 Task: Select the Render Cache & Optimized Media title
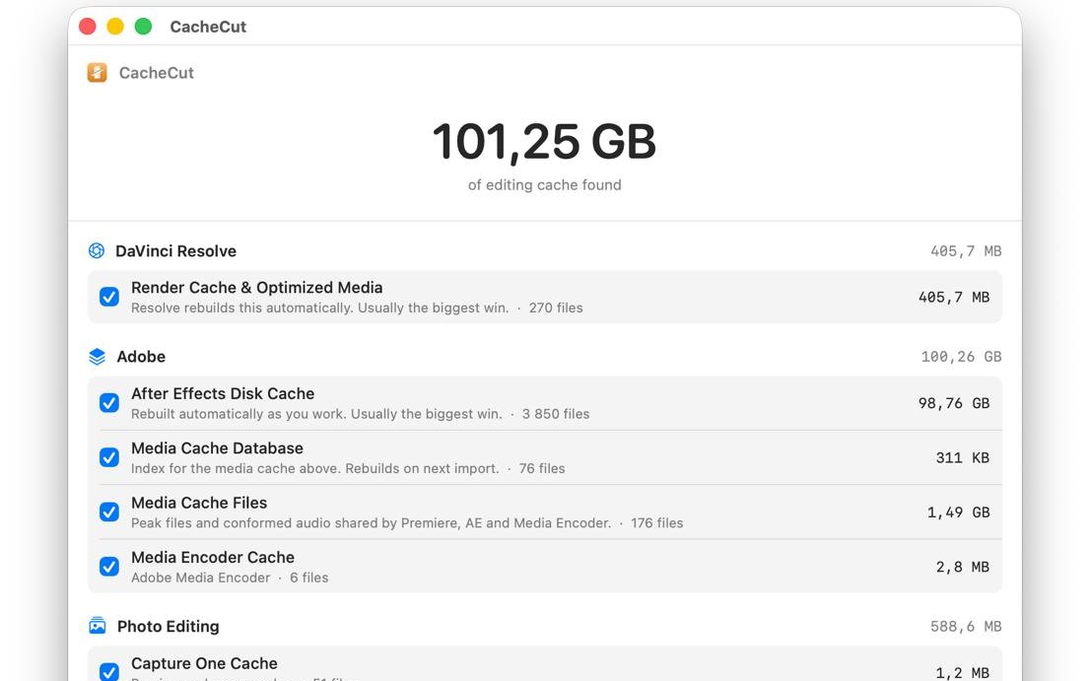[256, 288]
